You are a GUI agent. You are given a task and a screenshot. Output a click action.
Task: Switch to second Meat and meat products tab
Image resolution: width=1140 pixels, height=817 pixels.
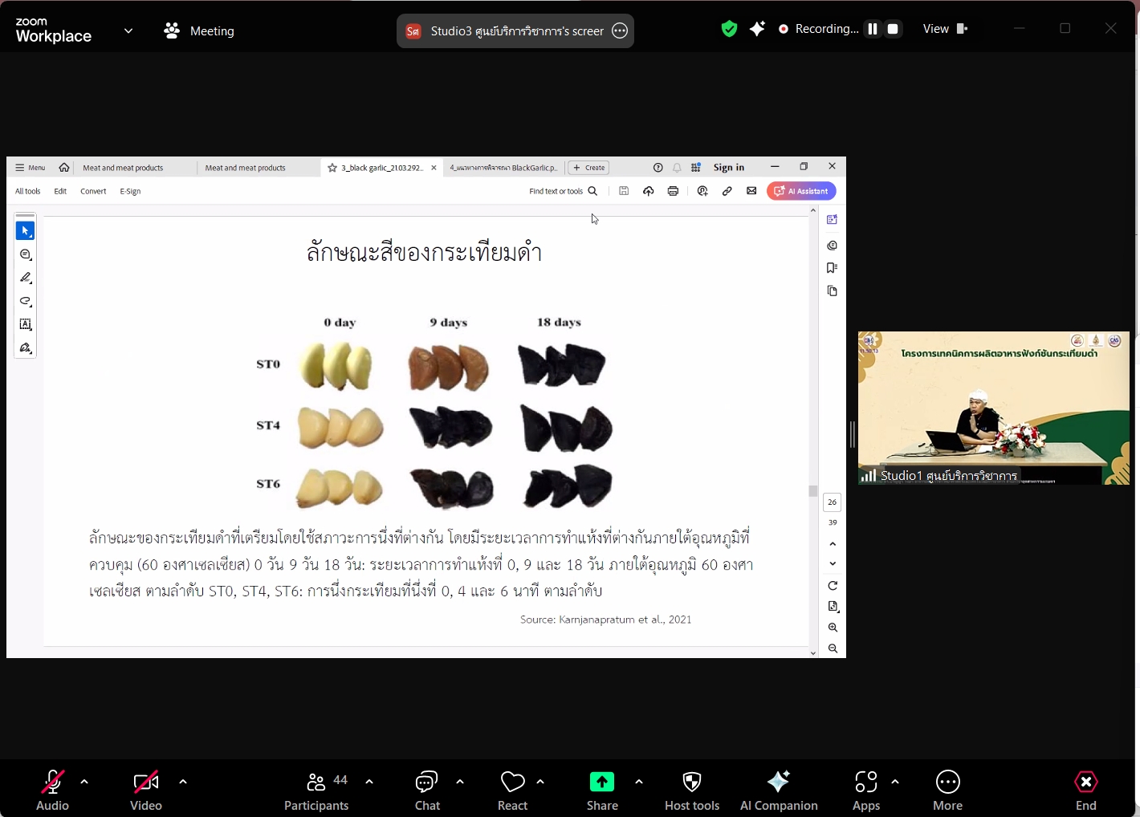point(245,168)
